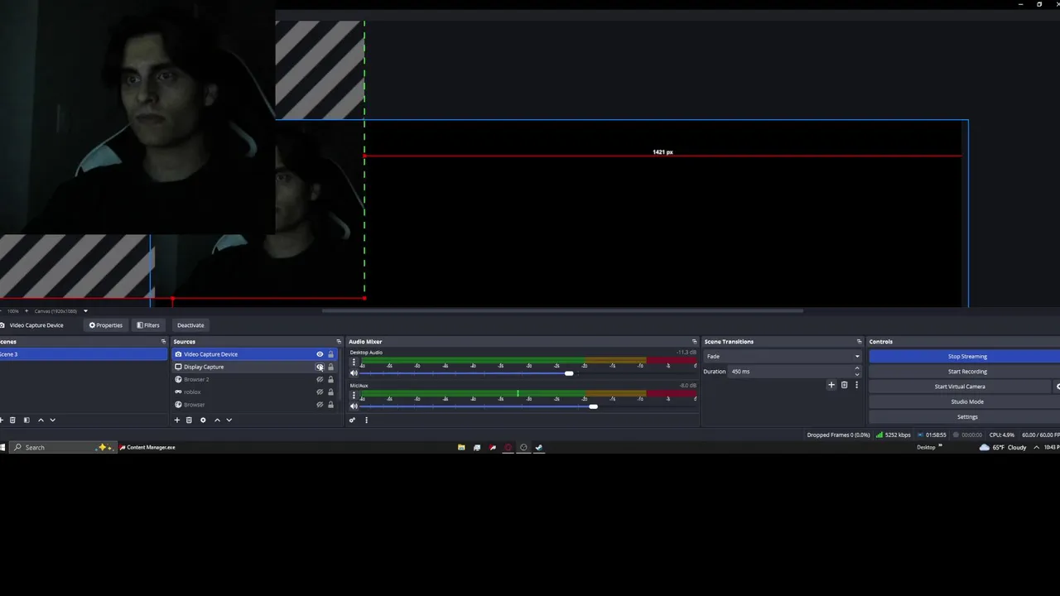Image resolution: width=1060 pixels, height=596 pixels.
Task: Click the Deactivate button
Action: click(x=190, y=325)
